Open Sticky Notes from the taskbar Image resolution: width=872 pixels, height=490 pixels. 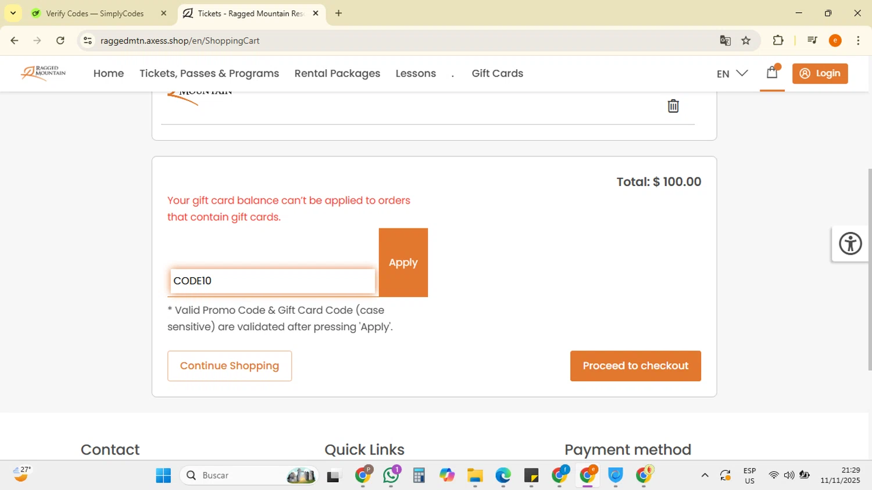tap(531, 475)
